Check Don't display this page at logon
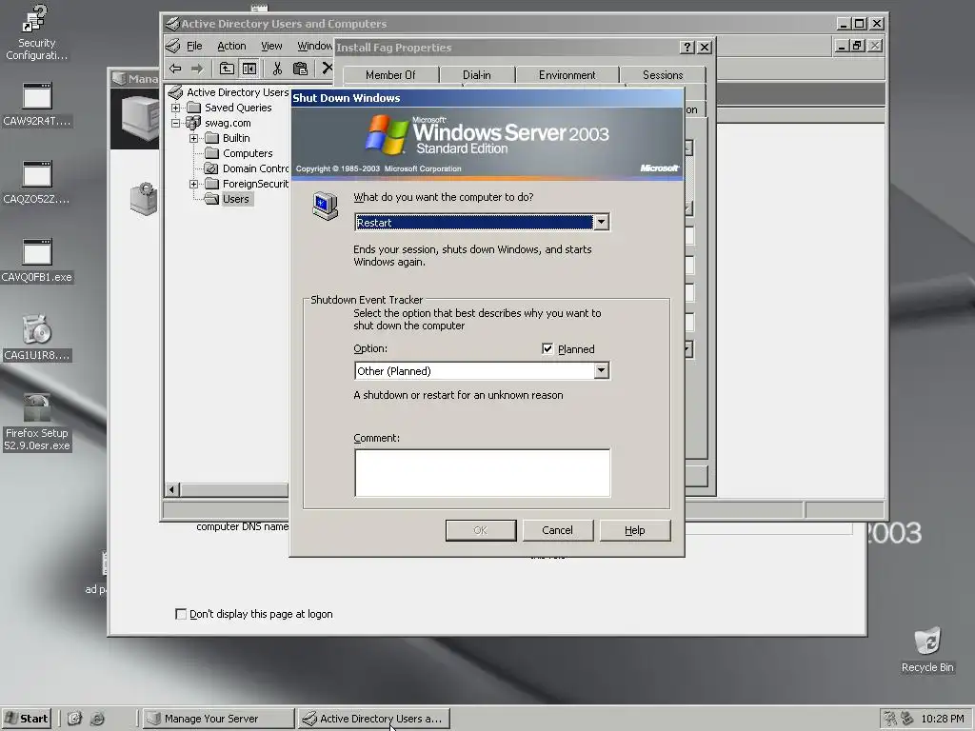The height and width of the screenshot is (731, 975). [181, 614]
